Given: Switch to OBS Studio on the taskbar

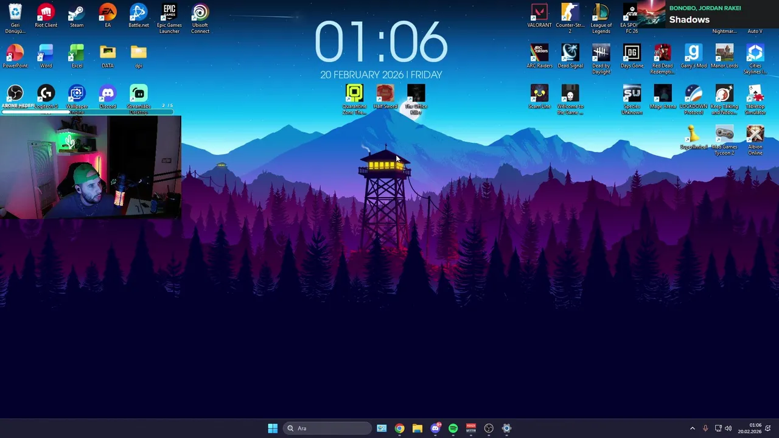Looking at the screenshot, I should pos(489,428).
